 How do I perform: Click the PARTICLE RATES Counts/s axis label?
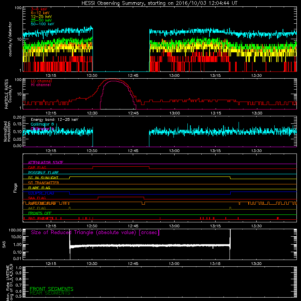coord(8,94)
